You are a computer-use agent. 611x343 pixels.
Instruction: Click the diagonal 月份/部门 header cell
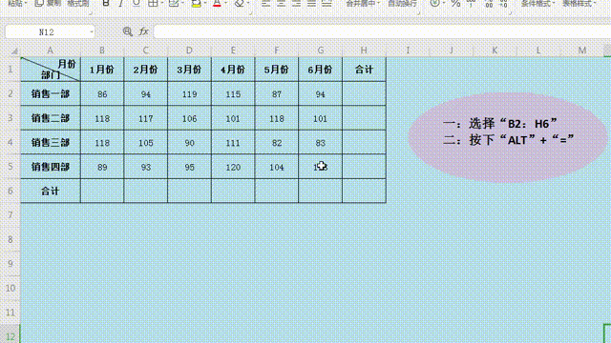(51, 70)
